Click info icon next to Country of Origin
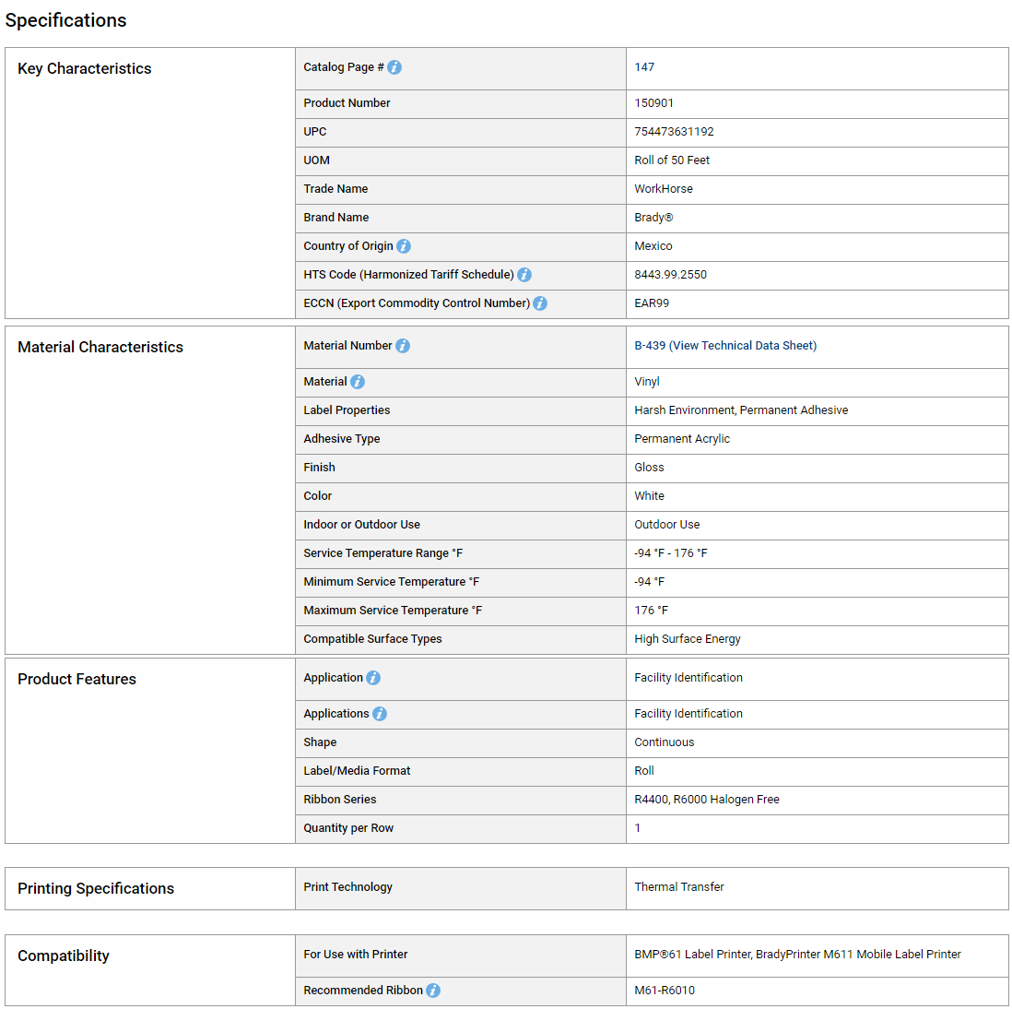Image resolution: width=1012 pixels, height=1009 pixels. point(404,246)
